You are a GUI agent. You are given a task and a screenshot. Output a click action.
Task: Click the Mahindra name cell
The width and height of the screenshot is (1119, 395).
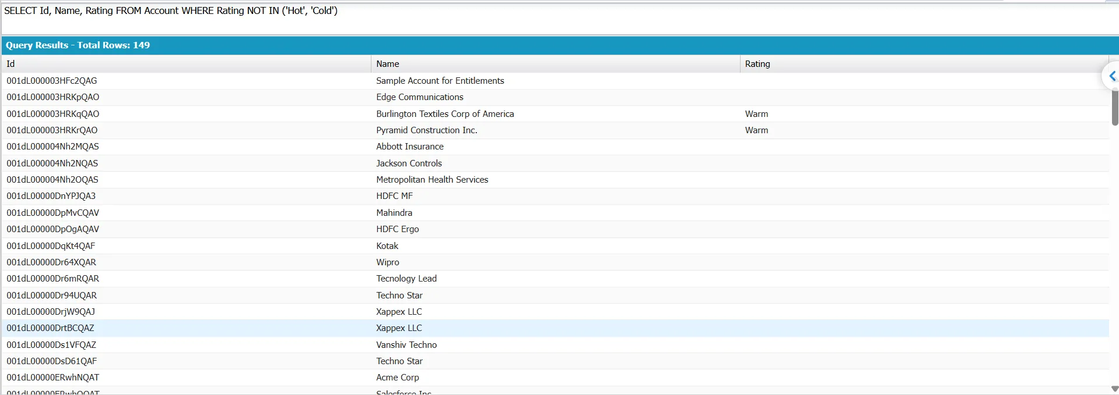point(394,213)
